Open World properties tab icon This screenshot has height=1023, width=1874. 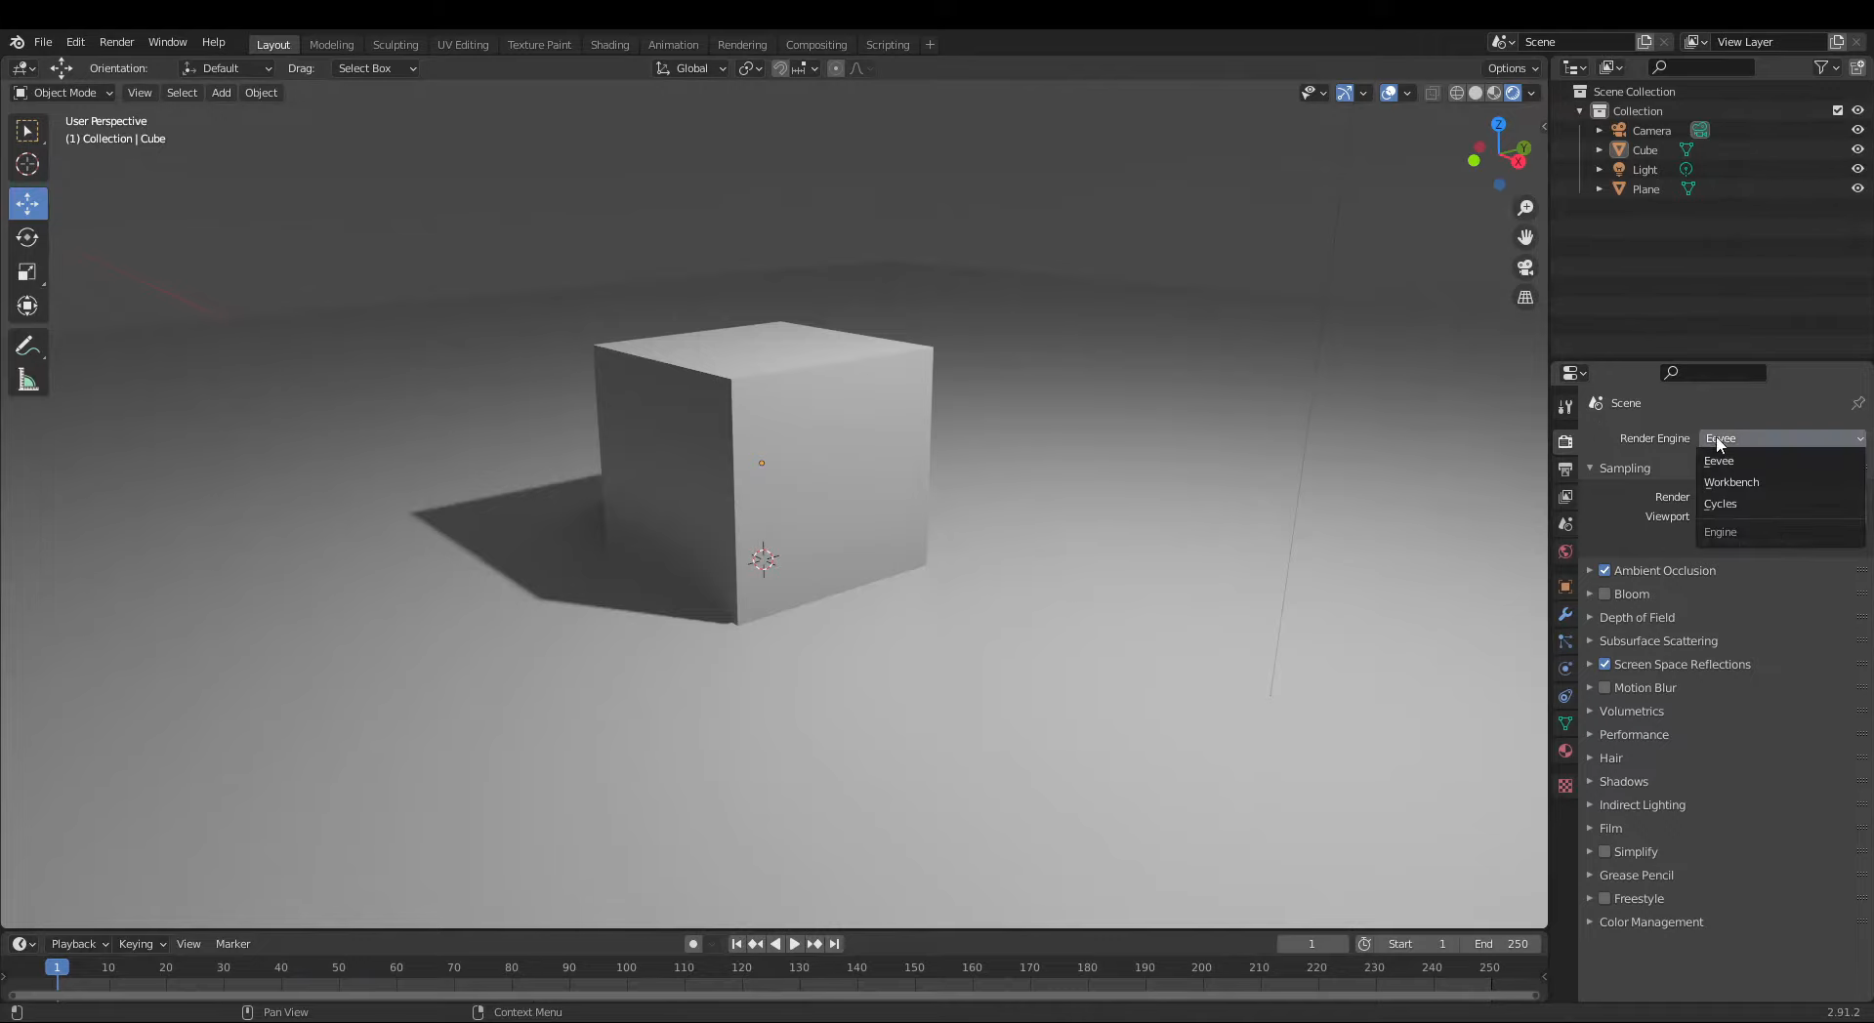[1565, 552]
